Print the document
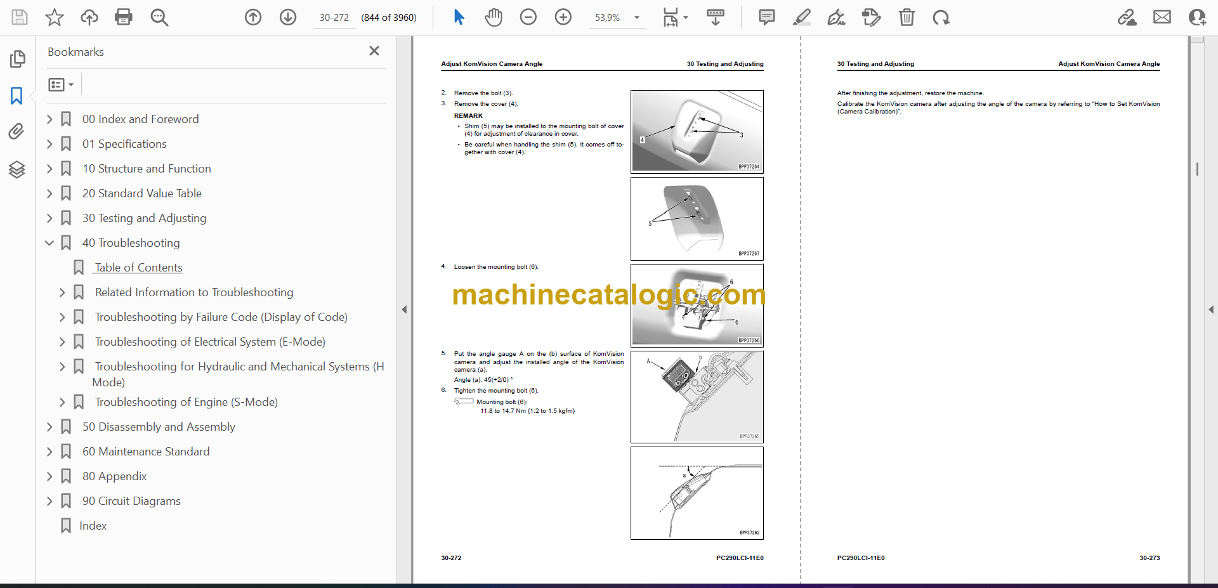 point(124,17)
